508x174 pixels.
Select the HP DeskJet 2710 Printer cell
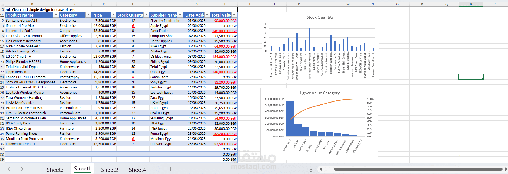coord(32,36)
